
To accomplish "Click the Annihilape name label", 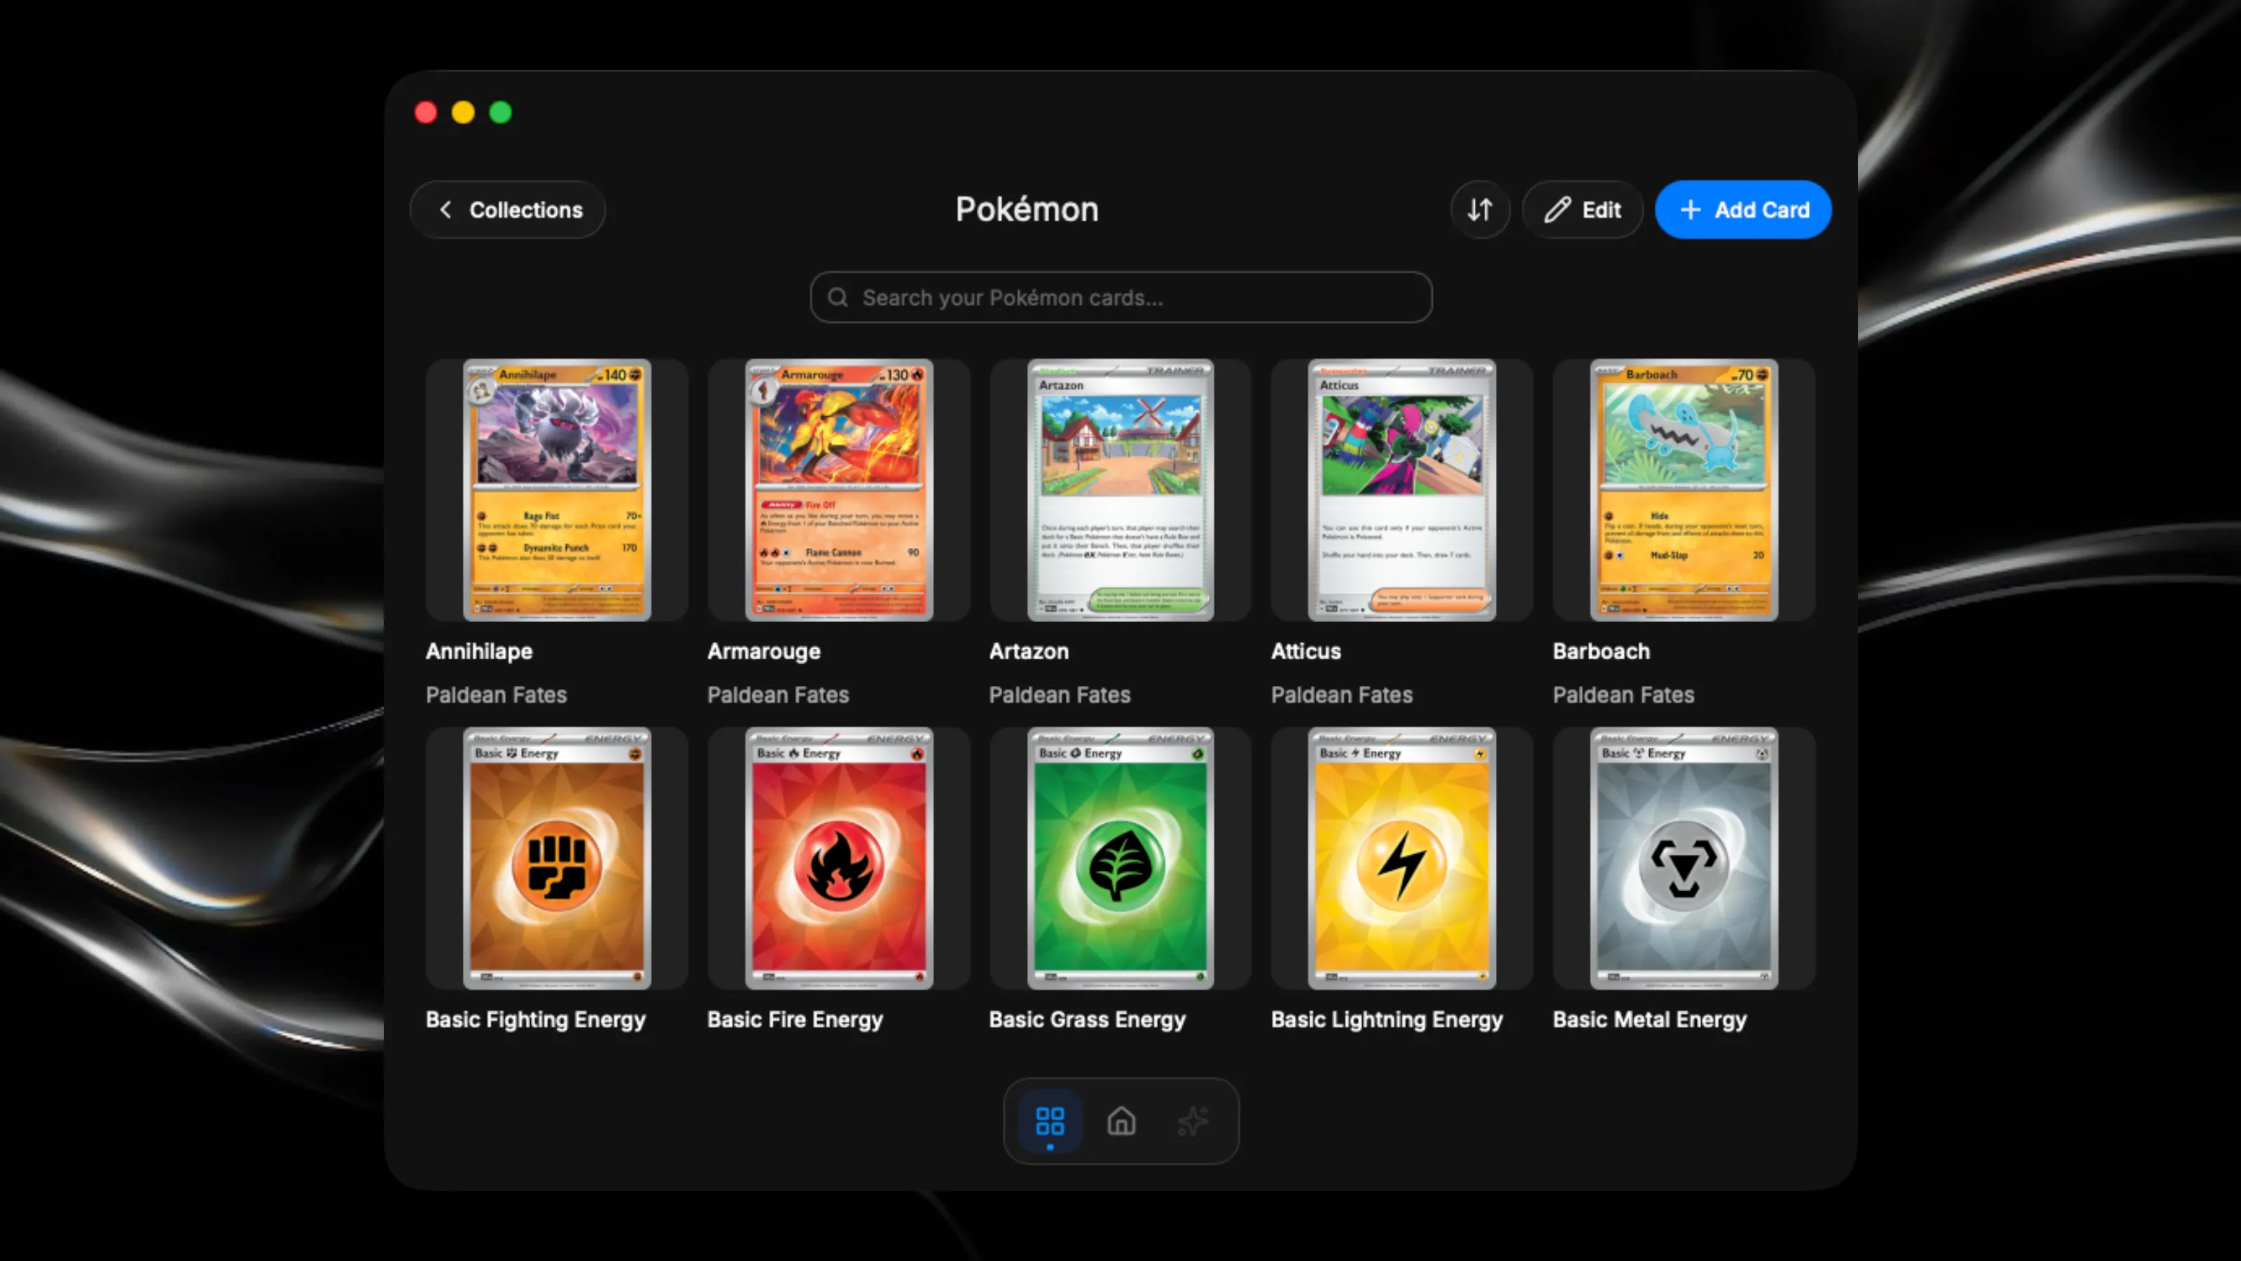I will [478, 651].
